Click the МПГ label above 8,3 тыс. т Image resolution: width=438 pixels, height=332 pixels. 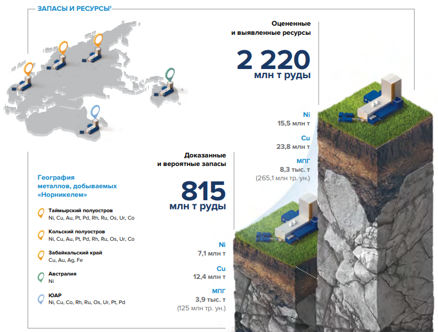pos(303,161)
